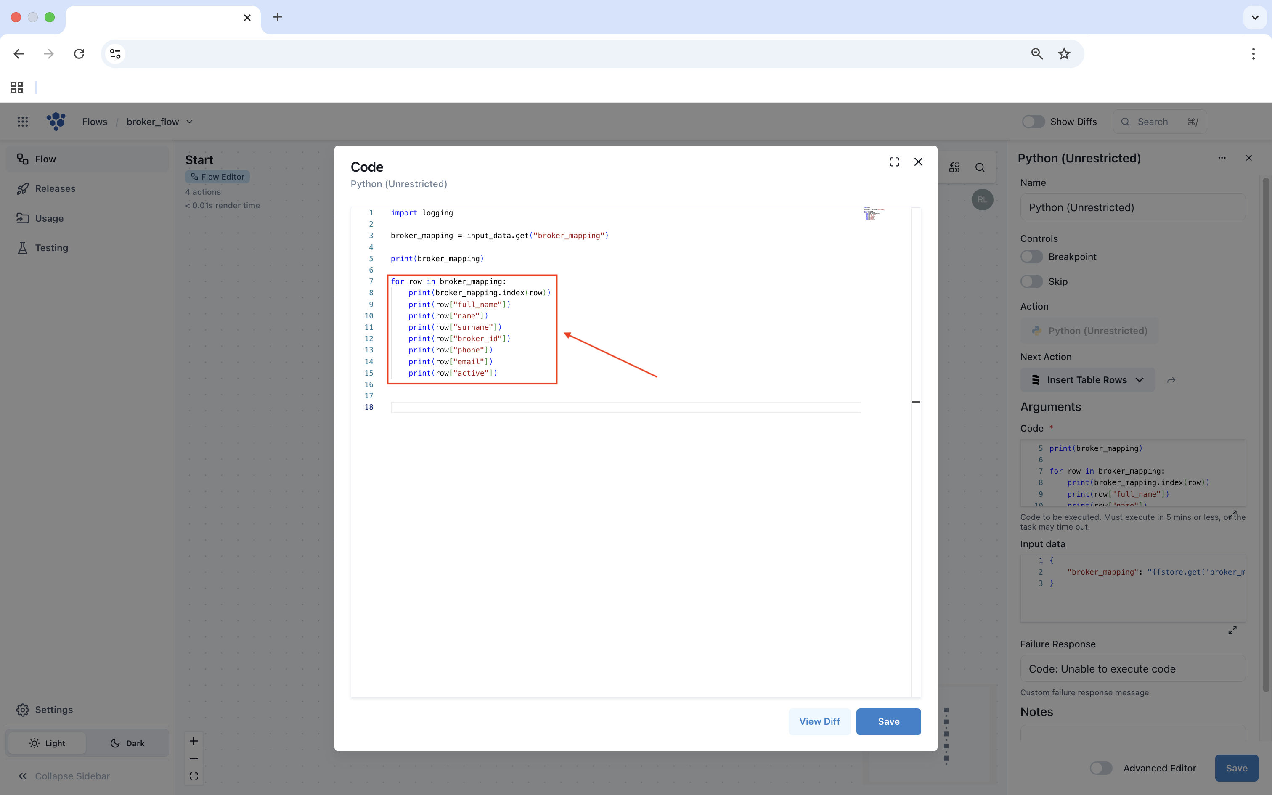The width and height of the screenshot is (1272, 795).
Task: Select Flow in the sidebar
Action: coord(87,159)
